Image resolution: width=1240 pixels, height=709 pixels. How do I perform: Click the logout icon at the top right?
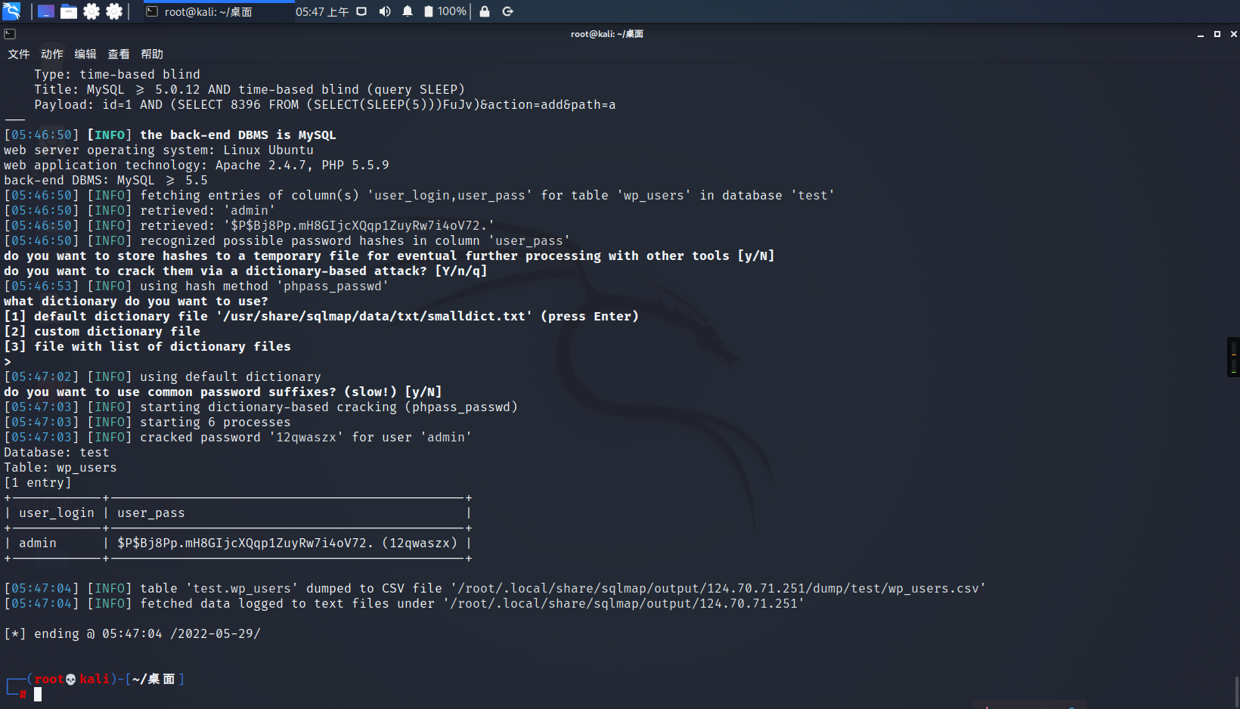[x=507, y=11]
